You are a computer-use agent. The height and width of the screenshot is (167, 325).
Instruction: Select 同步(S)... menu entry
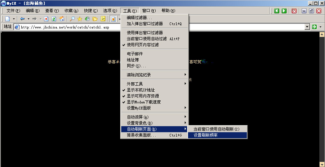(154, 66)
